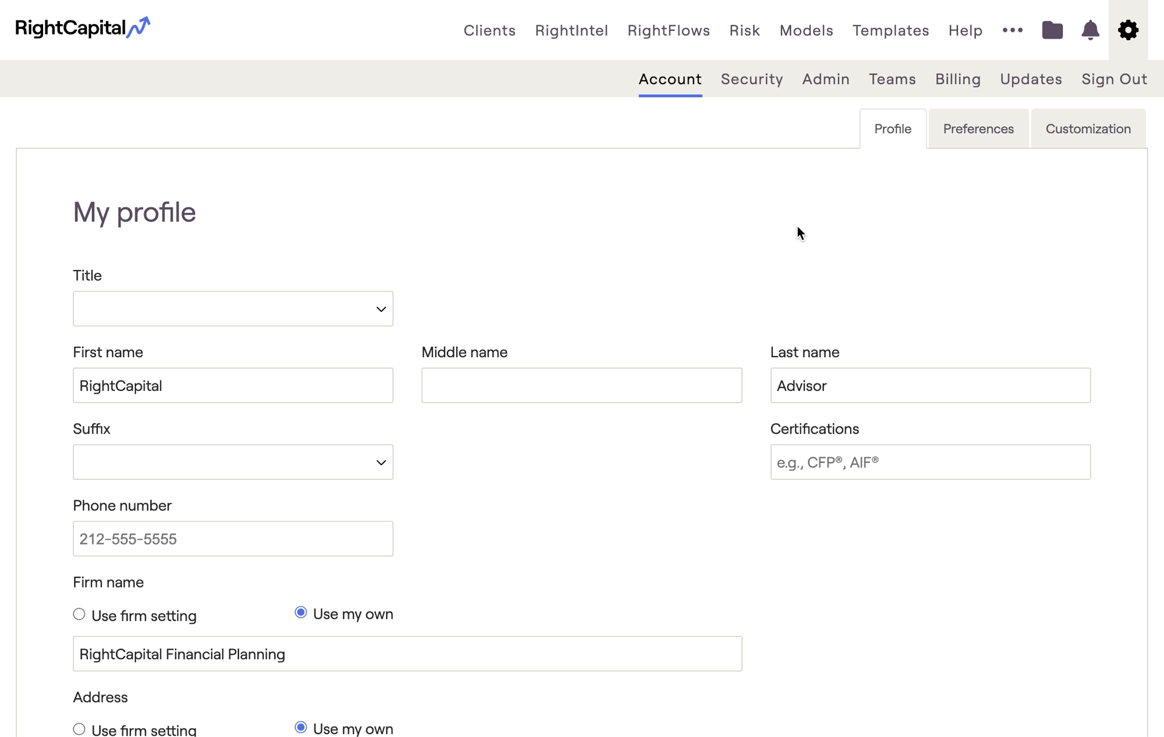Select Use my own for Address
The width and height of the screenshot is (1164, 737).
pyautogui.click(x=301, y=727)
